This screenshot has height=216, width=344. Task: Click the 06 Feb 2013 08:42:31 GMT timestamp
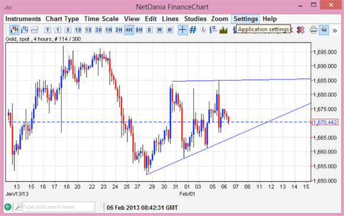click(x=142, y=208)
